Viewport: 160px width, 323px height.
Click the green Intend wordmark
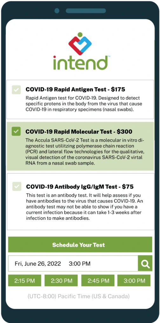pos(80,62)
